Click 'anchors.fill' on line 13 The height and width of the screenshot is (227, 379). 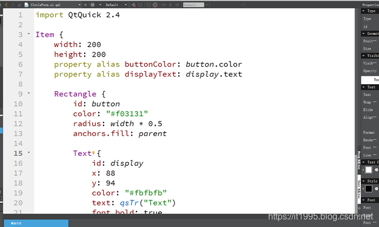tap(101, 134)
